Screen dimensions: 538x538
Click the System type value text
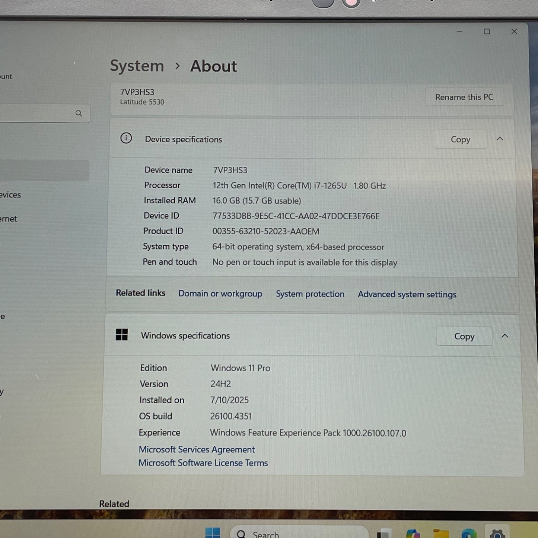point(298,247)
